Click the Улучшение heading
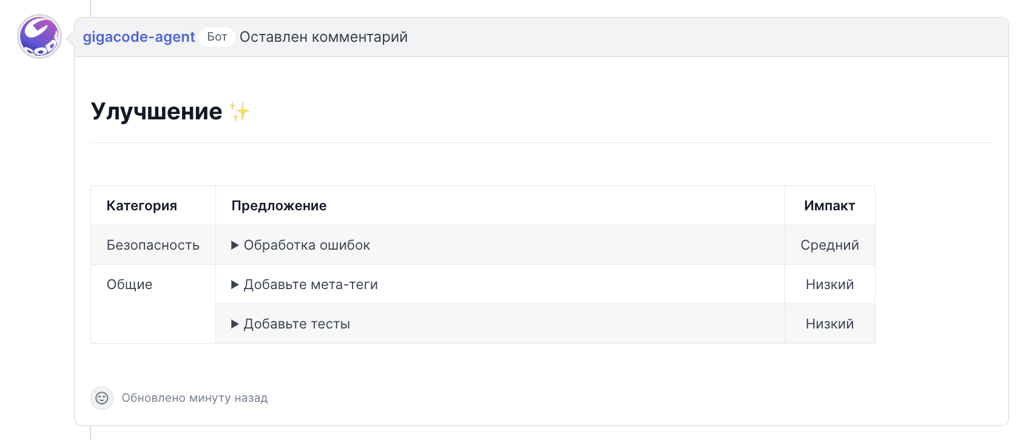 [157, 112]
